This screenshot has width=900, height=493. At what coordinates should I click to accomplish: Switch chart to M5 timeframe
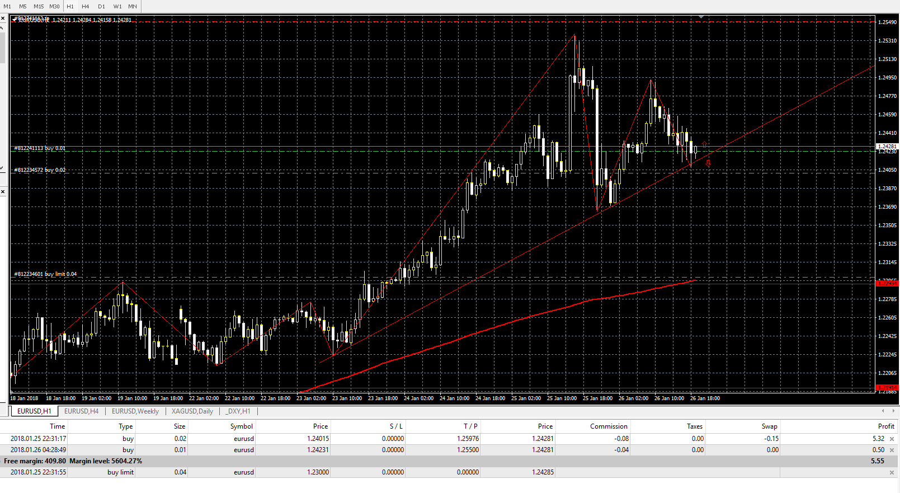tap(23, 6)
